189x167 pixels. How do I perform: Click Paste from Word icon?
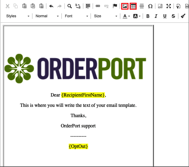41,6
